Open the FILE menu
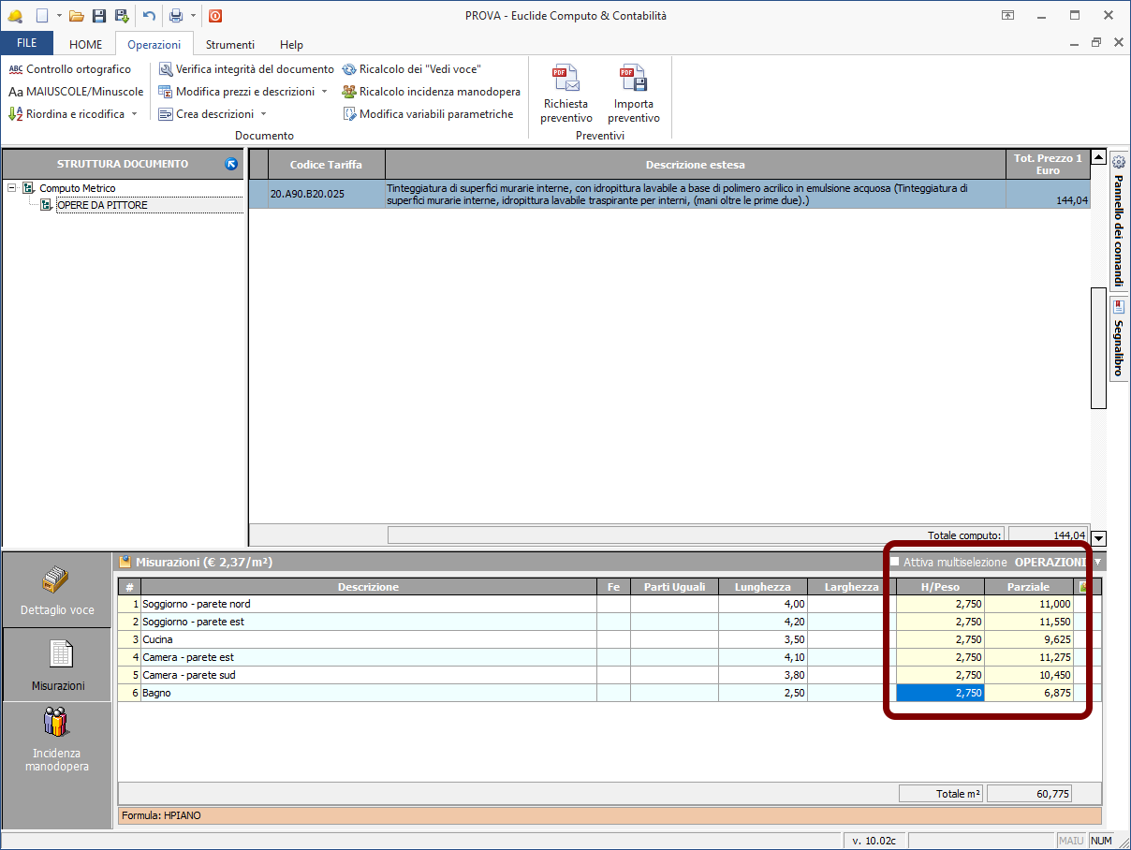The height and width of the screenshot is (850, 1131). 27,44
